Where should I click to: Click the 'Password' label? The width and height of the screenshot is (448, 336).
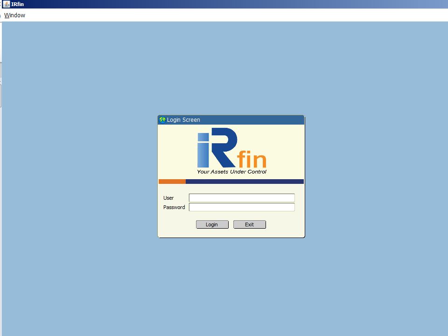174,207
